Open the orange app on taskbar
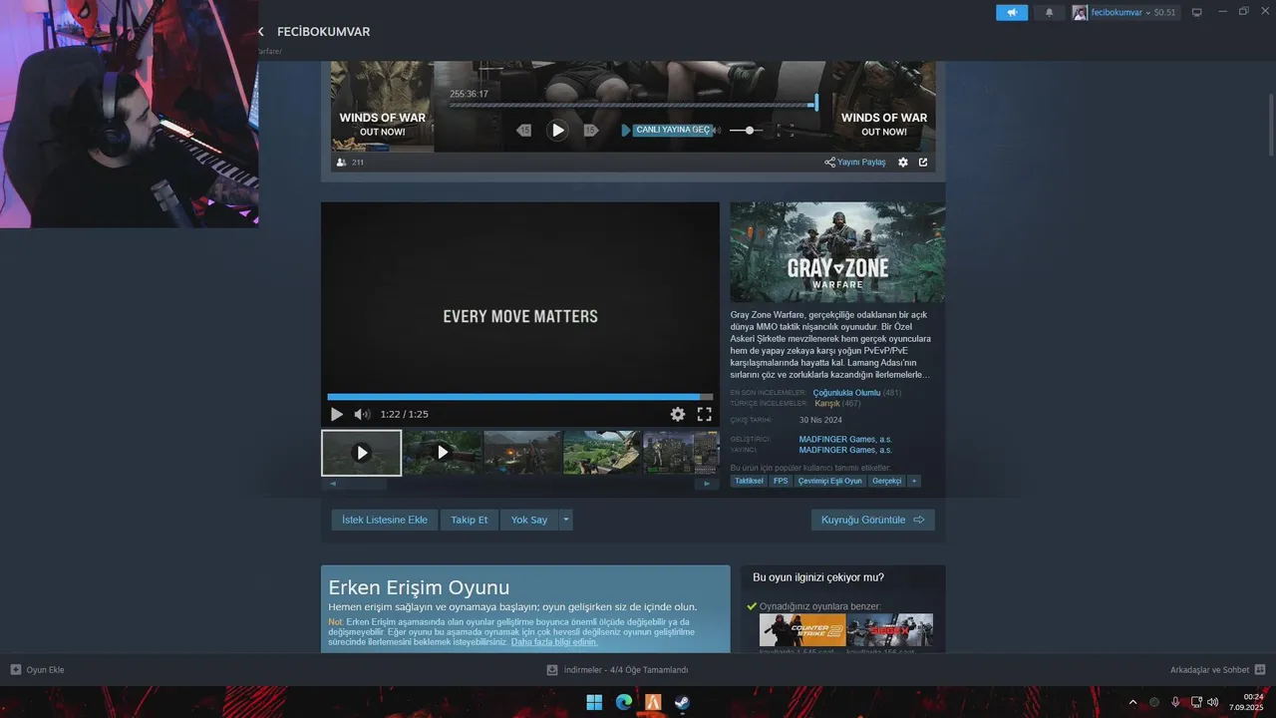 click(x=653, y=702)
